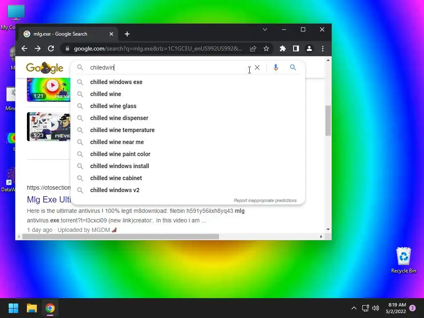Choose the 'chilled wine paint color' suggestion
Image resolution: width=424 pixels, height=318 pixels.
coord(188,154)
